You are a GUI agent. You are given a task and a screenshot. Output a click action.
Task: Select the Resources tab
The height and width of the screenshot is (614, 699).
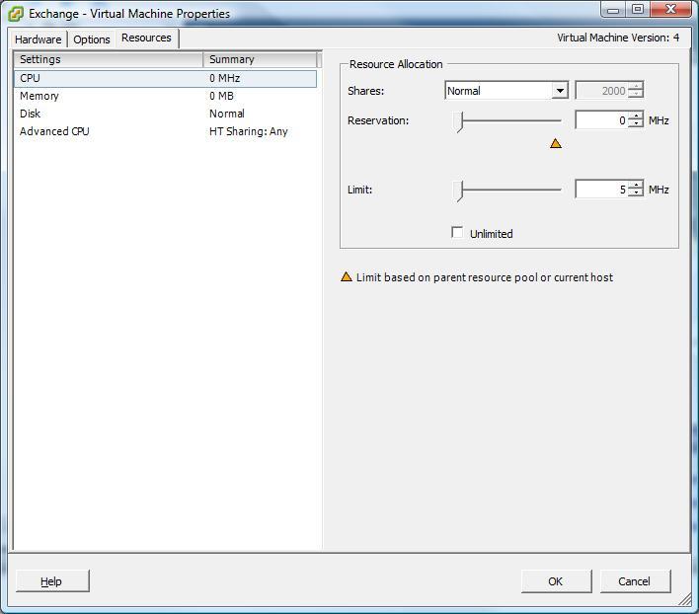pyautogui.click(x=146, y=38)
